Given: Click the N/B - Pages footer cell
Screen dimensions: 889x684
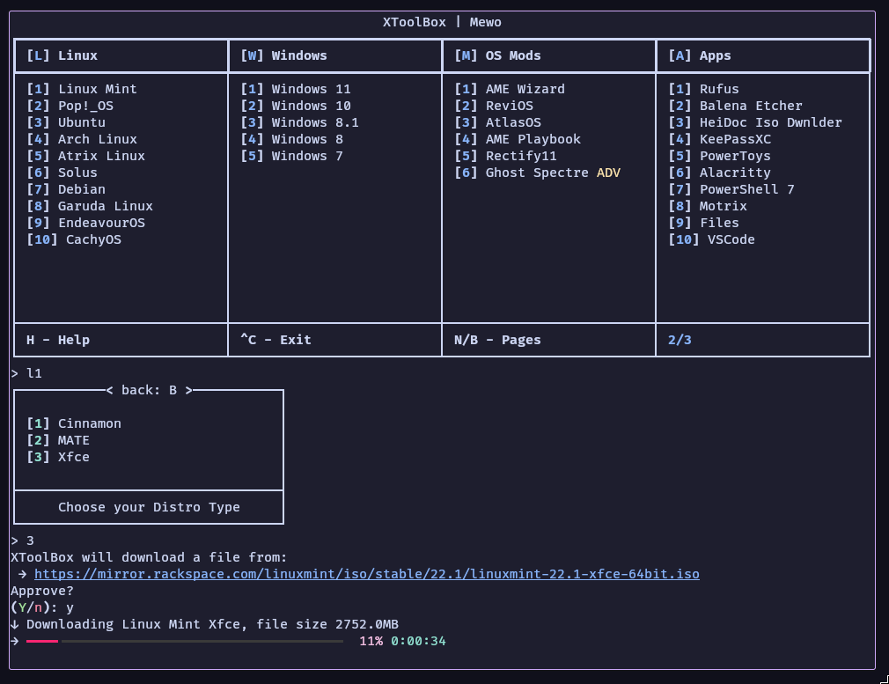Looking at the screenshot, I should point(548,341).
